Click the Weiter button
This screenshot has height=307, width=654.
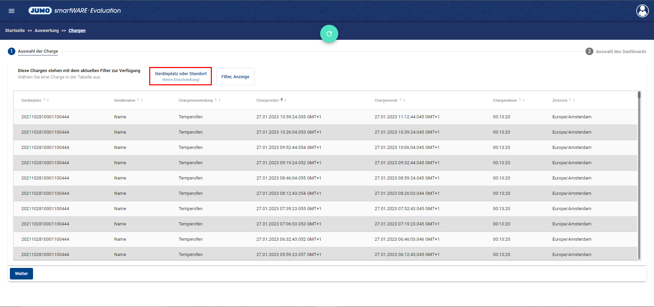[x=21, y=274]
